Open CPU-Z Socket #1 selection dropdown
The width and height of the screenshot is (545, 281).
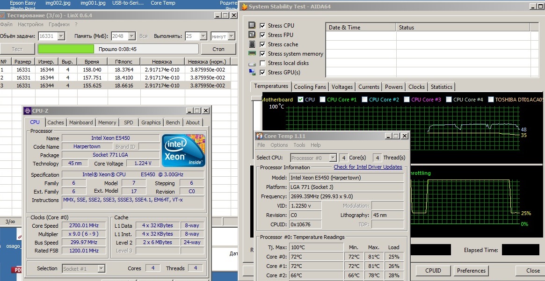coord(101,268)
